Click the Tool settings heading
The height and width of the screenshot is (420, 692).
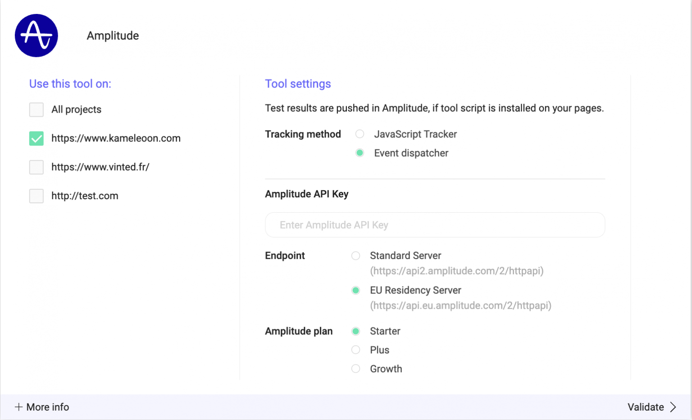tap(298, 84)
